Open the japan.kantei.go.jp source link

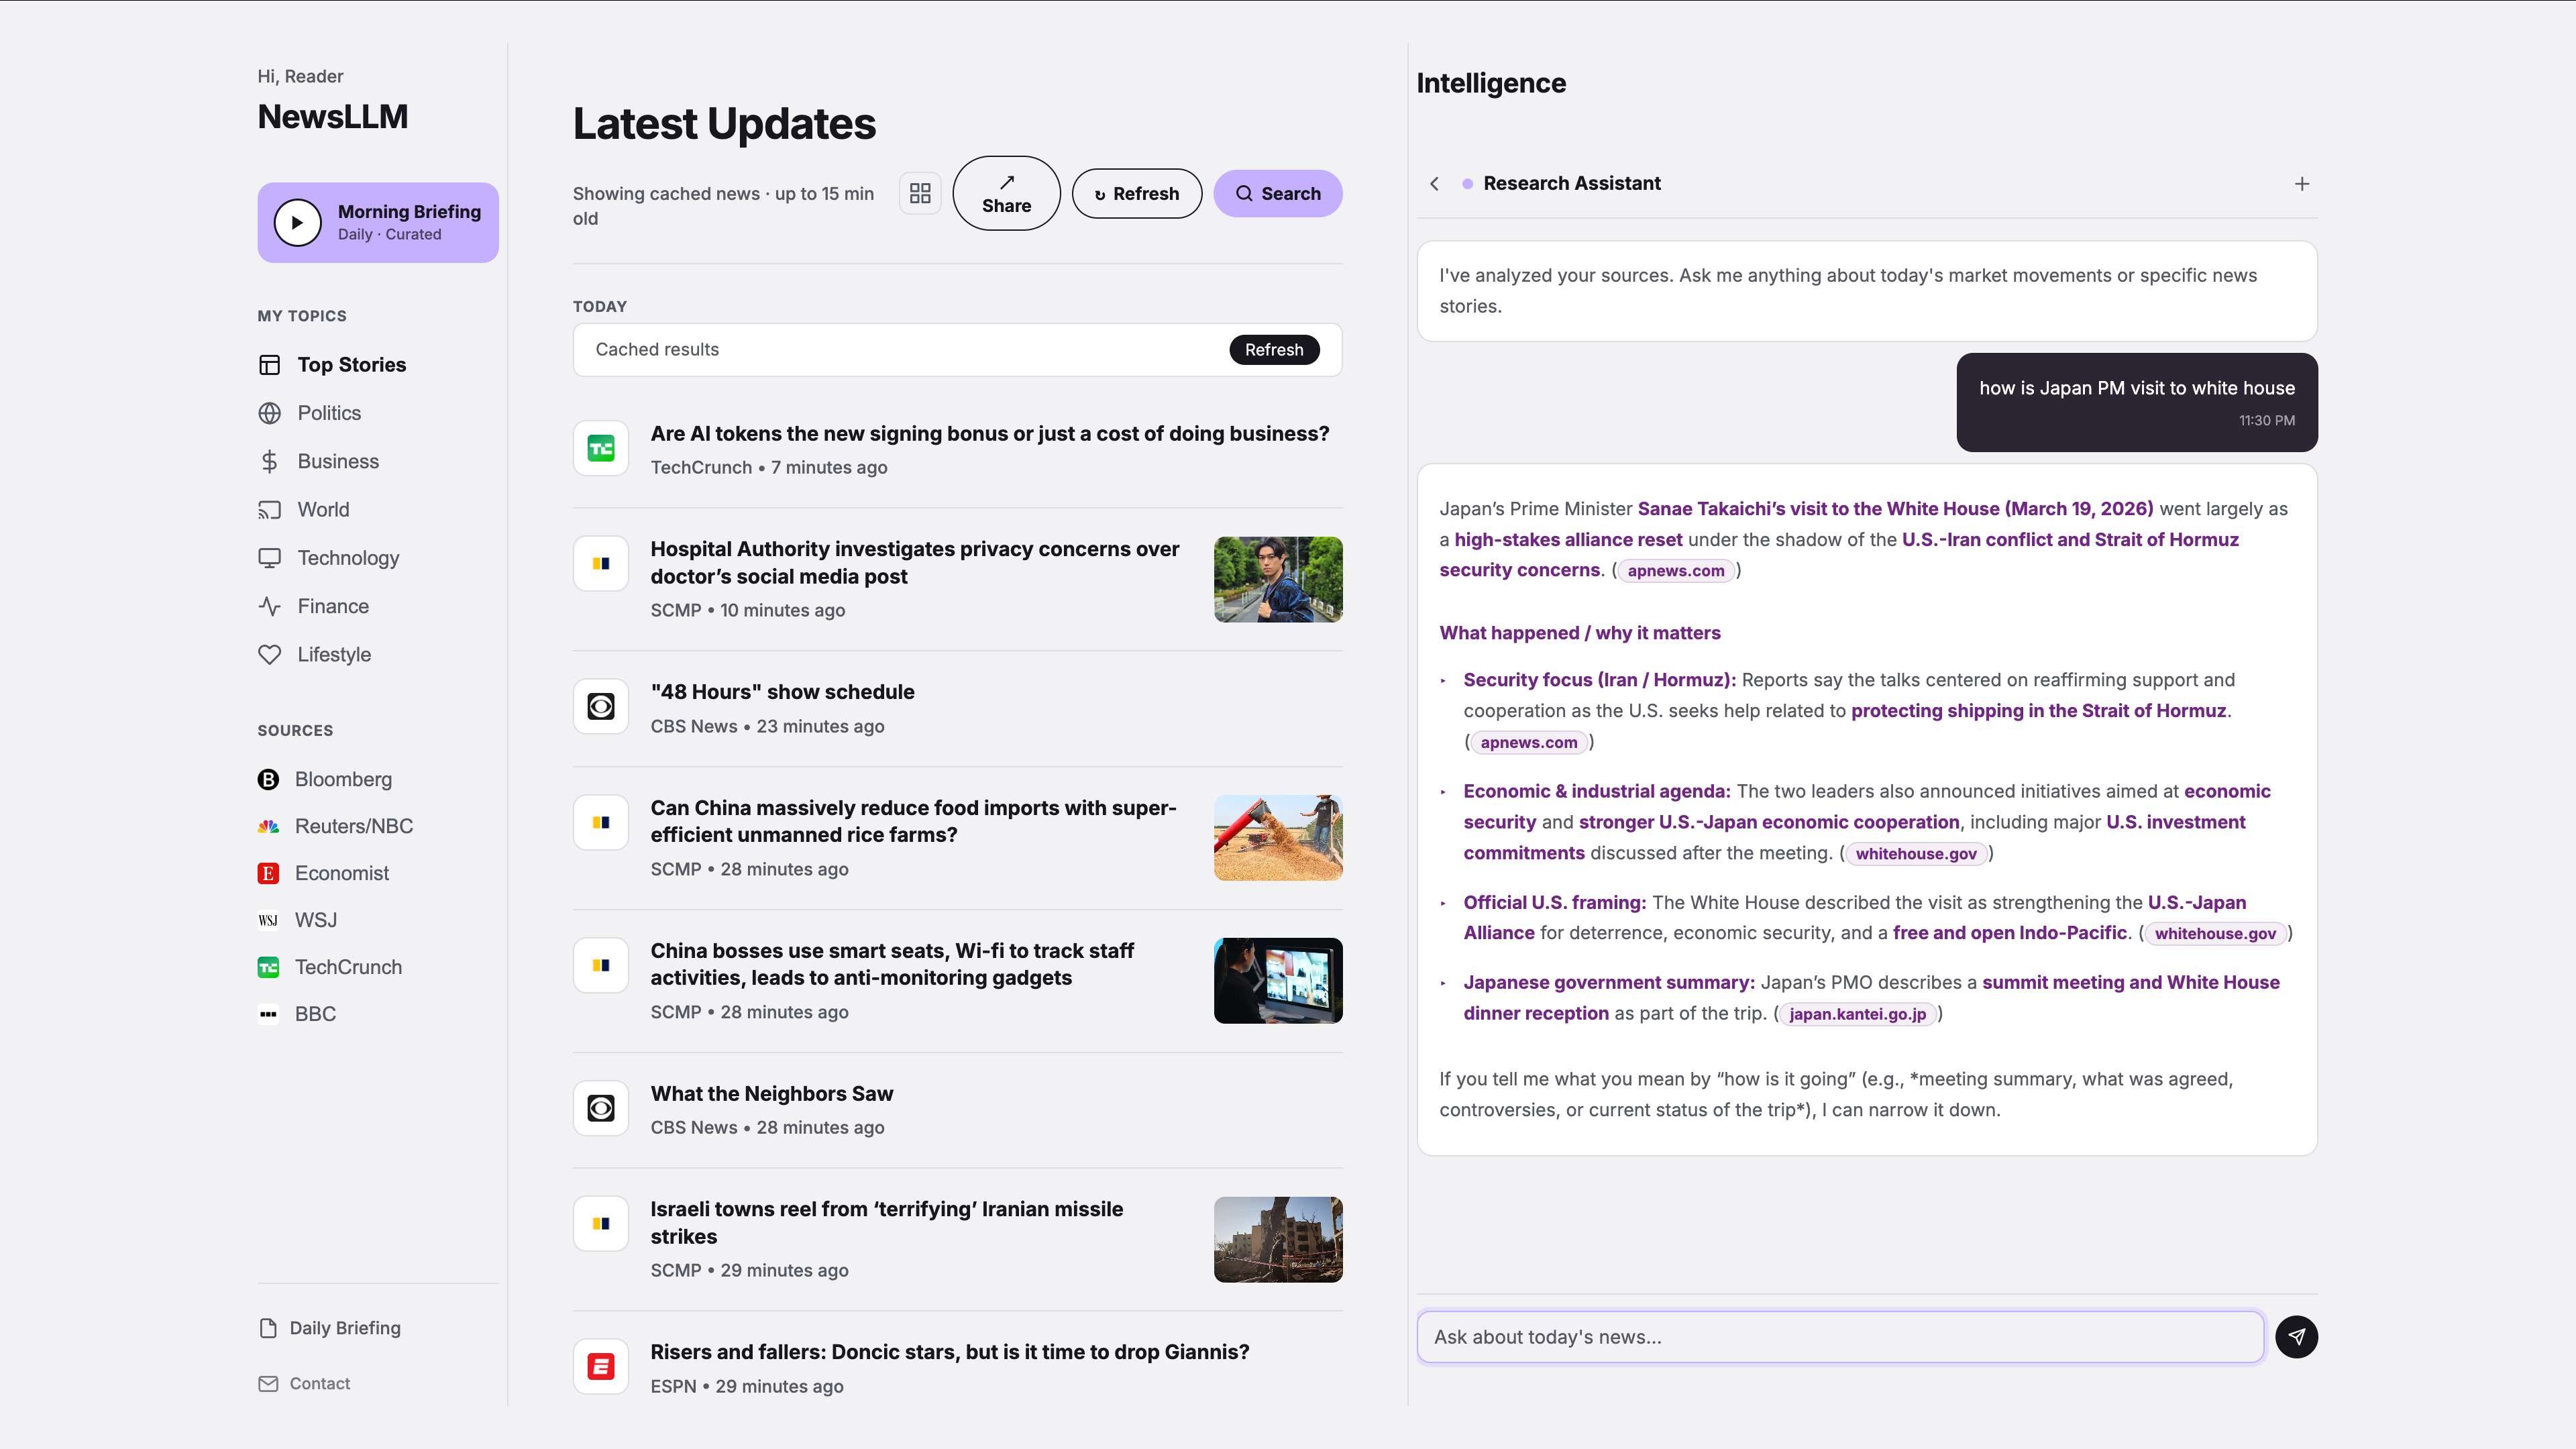pyautogui.click(x=1857, y=1013)
